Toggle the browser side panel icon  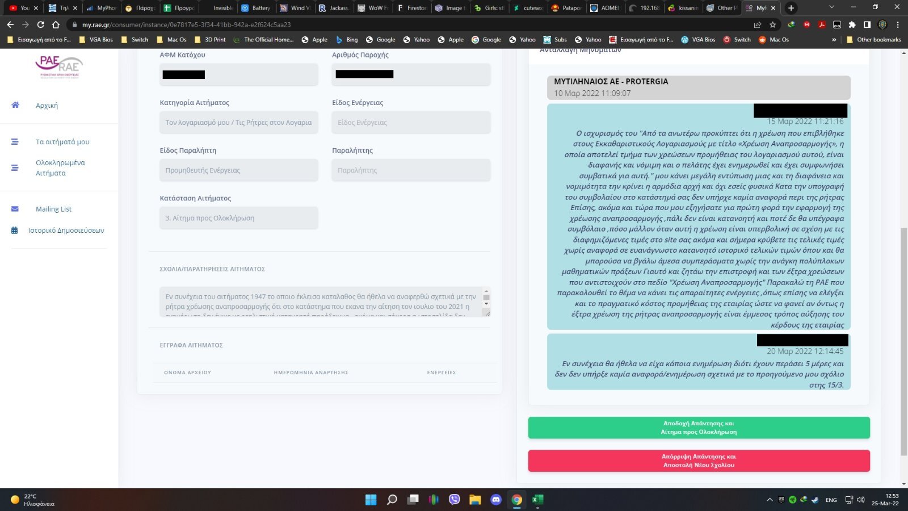click(867, 24)
